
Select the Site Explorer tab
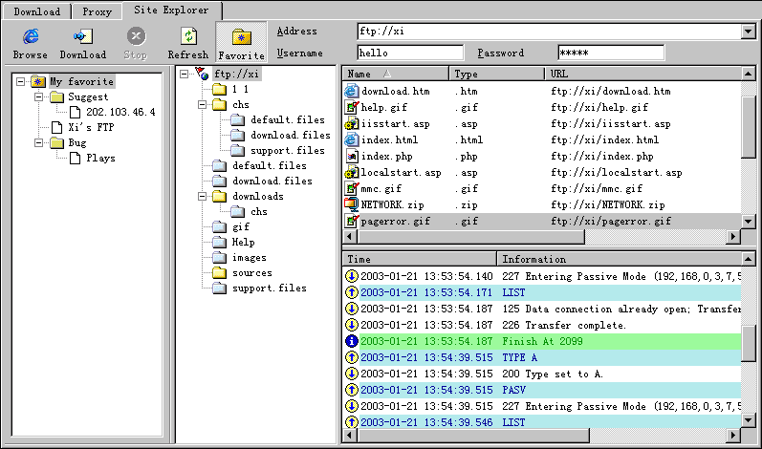pyautogui.click(x=171, y=11)
